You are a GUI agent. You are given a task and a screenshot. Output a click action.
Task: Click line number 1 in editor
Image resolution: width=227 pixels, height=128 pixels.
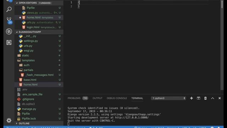pos(71,2)
